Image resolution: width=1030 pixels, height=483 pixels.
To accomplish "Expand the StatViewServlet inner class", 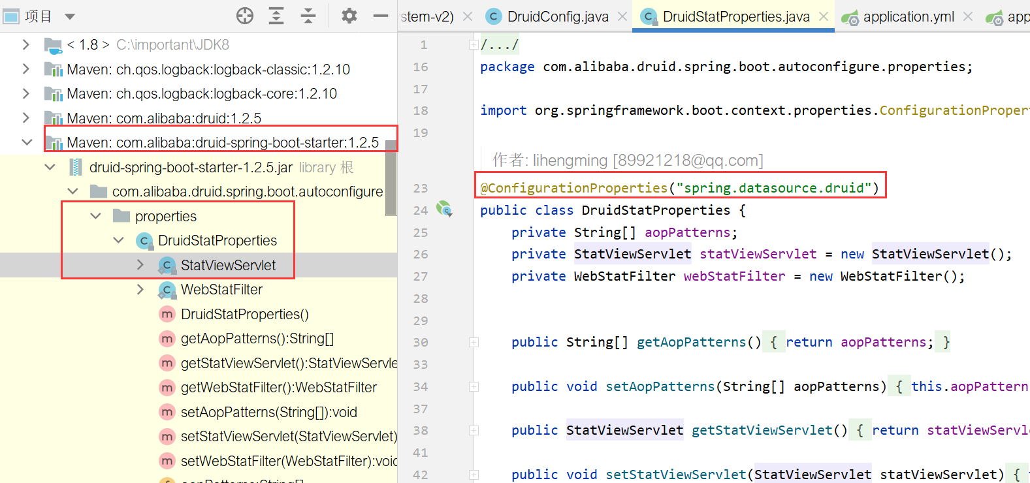I will (x=140, y=265).
